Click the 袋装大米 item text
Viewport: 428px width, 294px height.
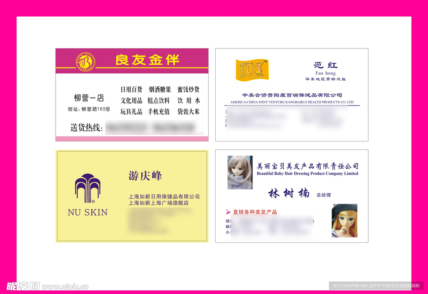coord(188,112)
